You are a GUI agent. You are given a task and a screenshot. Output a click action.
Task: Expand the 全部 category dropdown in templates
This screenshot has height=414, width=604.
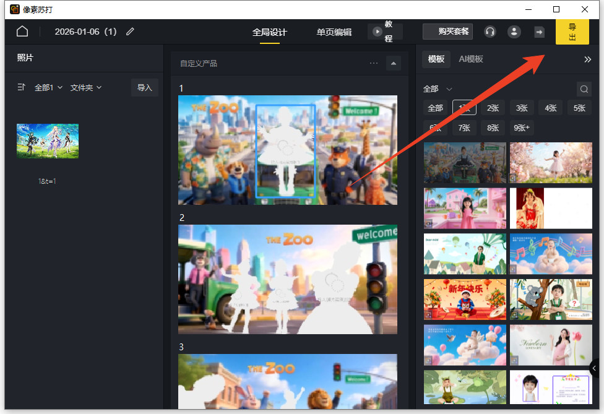pos(438,89)
